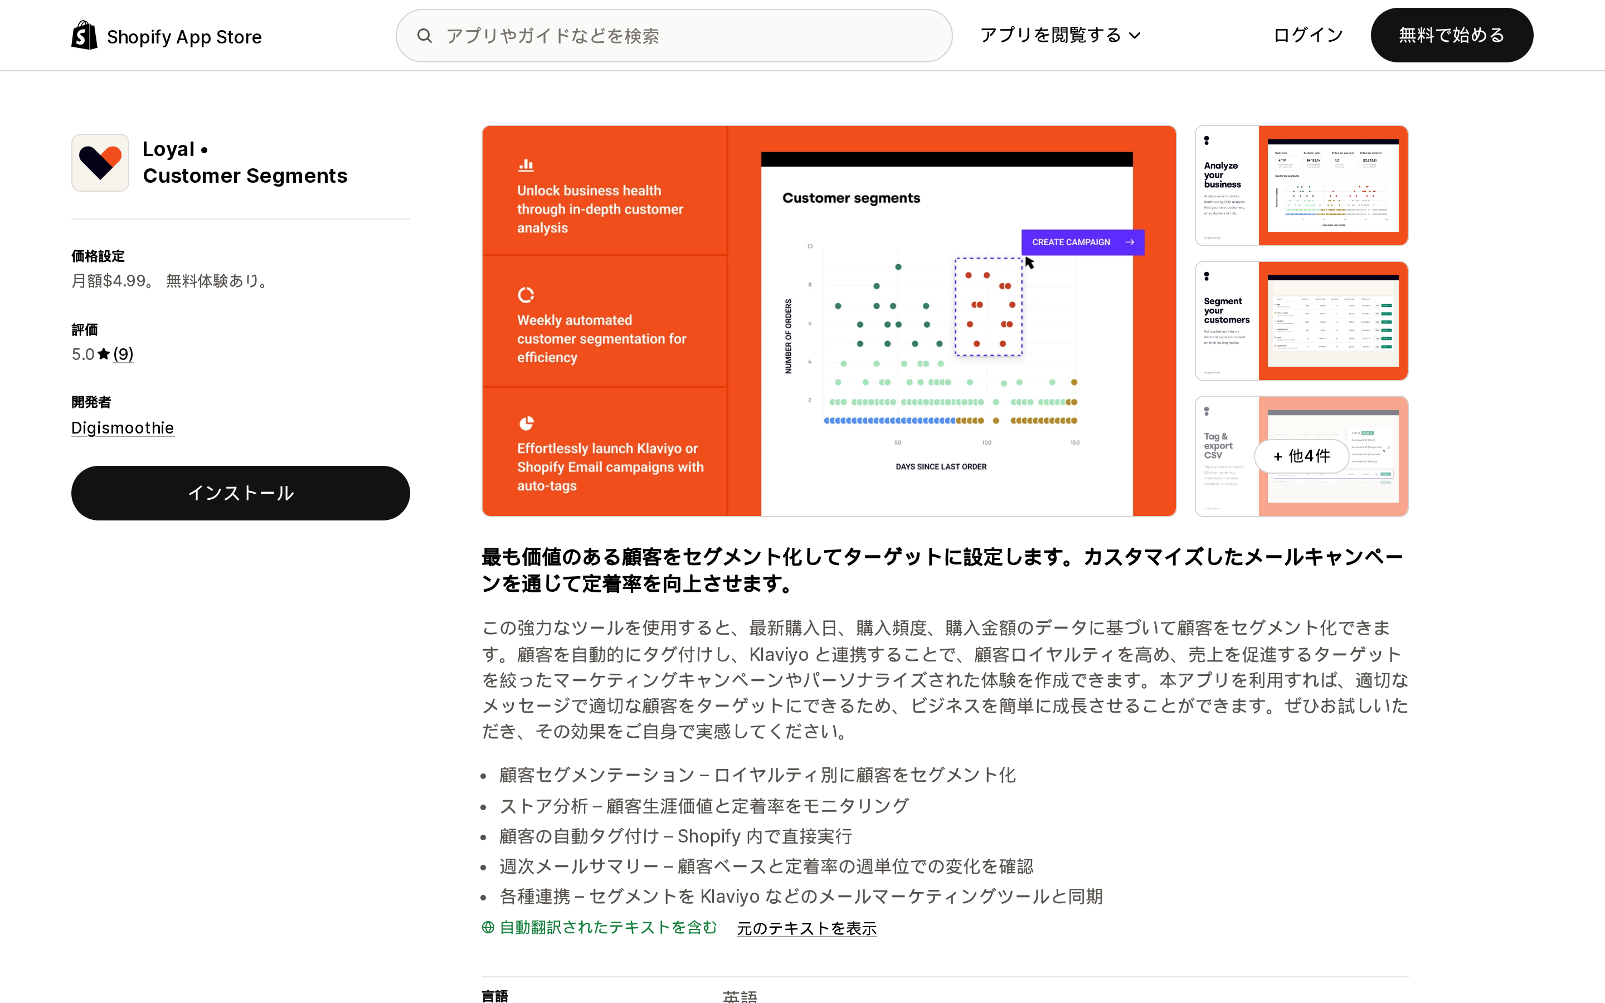Click the pie chart icon above Klaviyo text
1605x1003 pixels.
527,423
